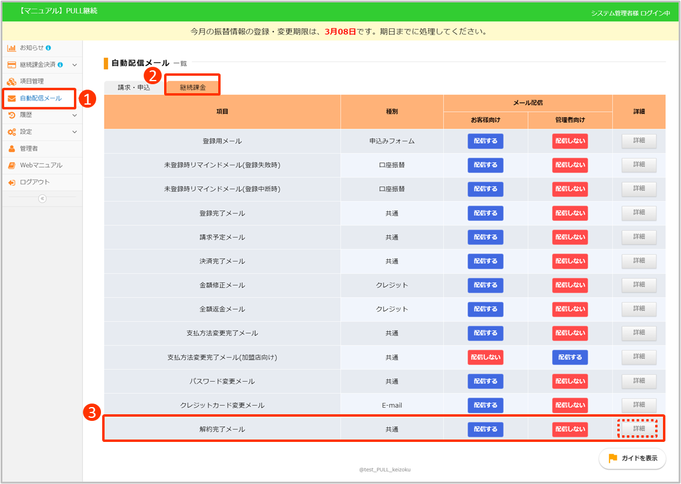Click the 履歴 history clock icon
The width and height of the screenshot is (681, 484).
(11, 115)
